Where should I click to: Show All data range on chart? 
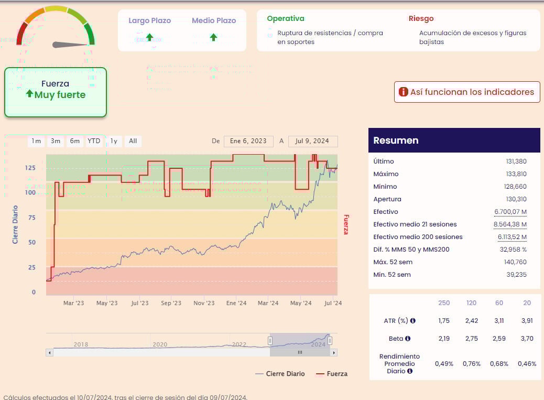point(133,141)
